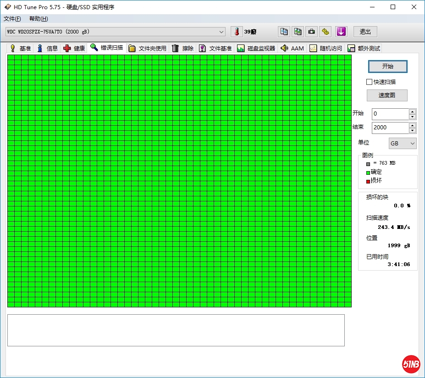Click the copy screenshot to clipboard icon

298,32
